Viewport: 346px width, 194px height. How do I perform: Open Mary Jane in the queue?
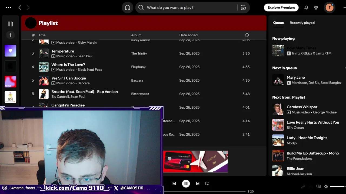point(296,77)
